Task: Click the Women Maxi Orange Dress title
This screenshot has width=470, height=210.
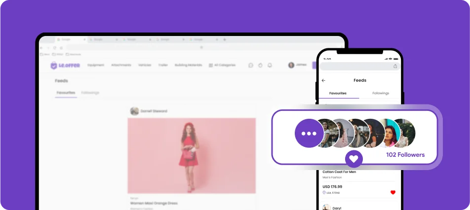Action: click(154, 204)
